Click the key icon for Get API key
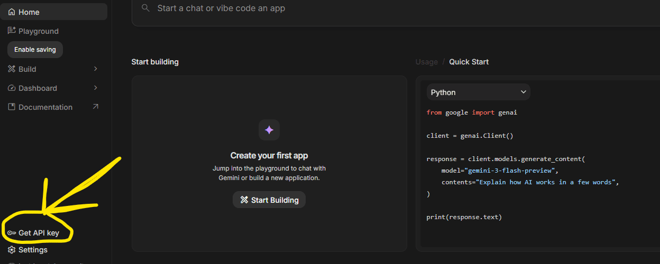The height and width of the screenshot is (264, 660). point(12,233)
